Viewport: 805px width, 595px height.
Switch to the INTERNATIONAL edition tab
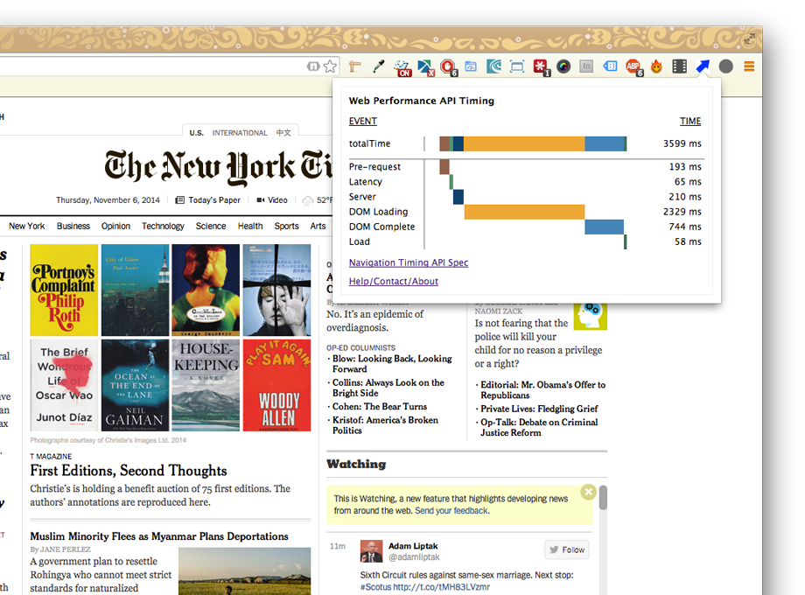[240, 133]
